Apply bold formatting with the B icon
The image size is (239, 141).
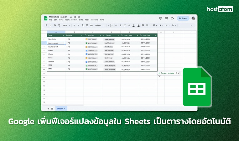[x=120, y=25]
